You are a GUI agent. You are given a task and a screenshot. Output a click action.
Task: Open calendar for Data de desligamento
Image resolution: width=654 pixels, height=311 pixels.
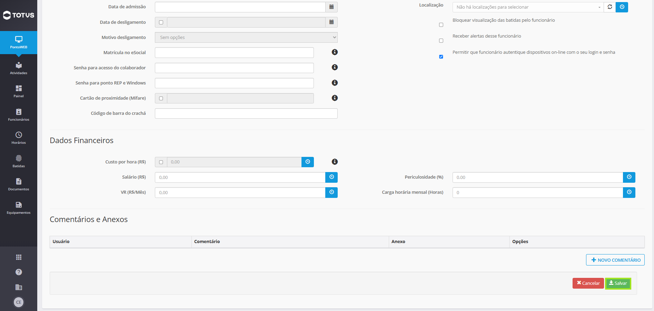point(331,22)
